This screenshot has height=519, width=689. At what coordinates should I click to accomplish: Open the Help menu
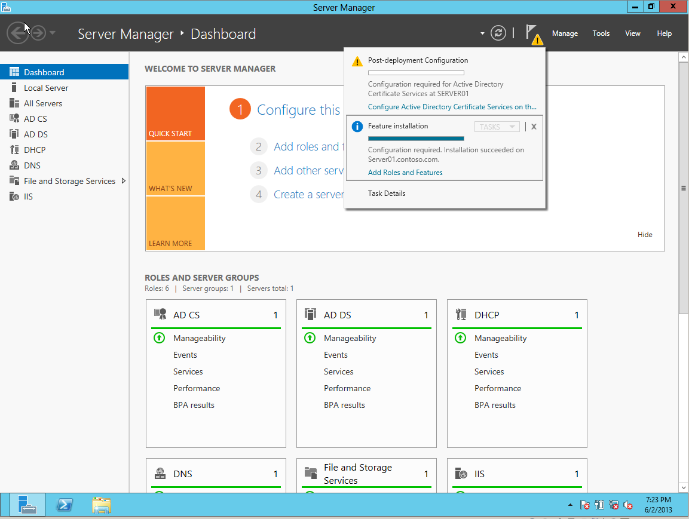[664, 33]
